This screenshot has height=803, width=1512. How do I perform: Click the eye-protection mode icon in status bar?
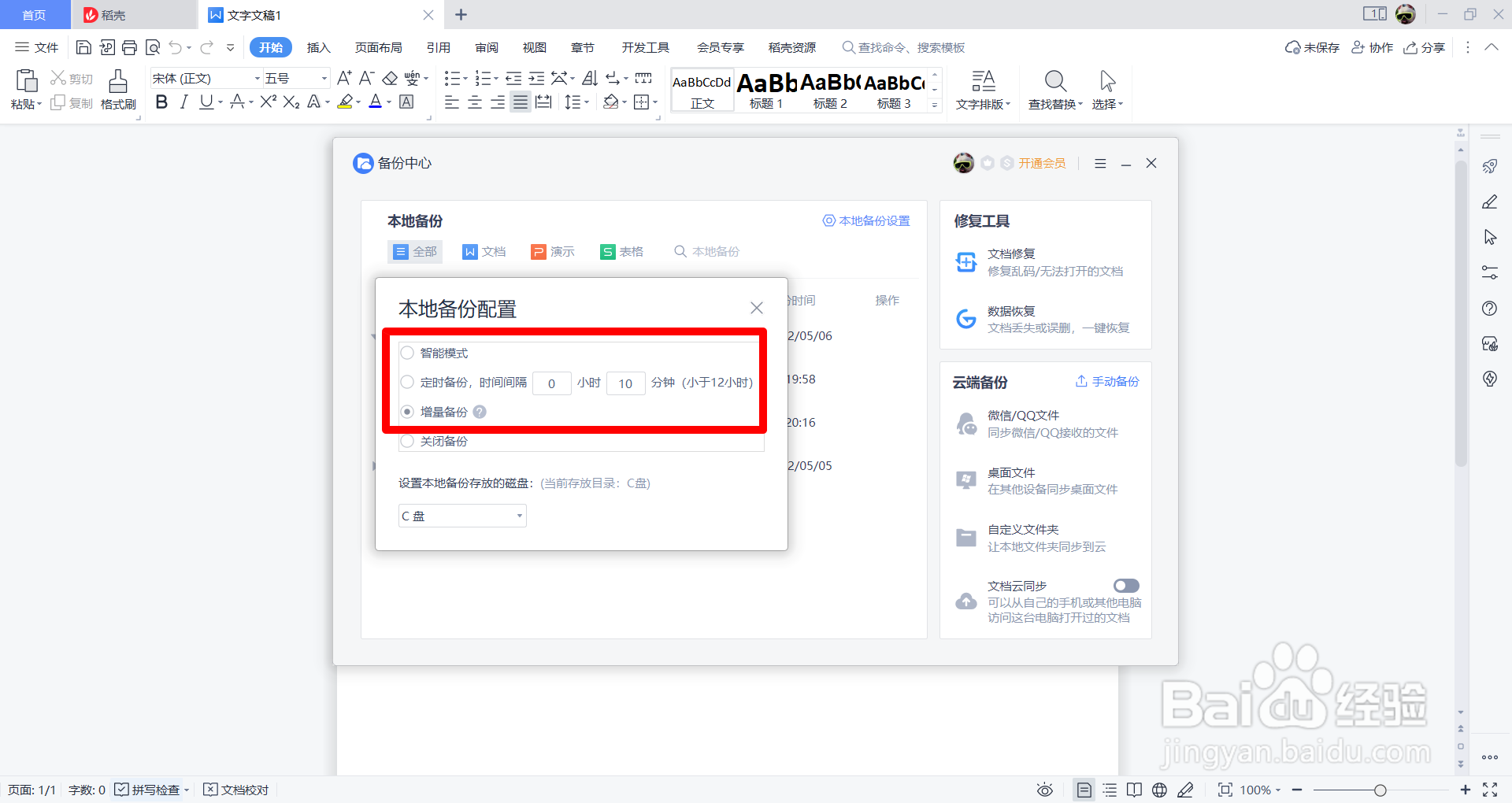1045,790
